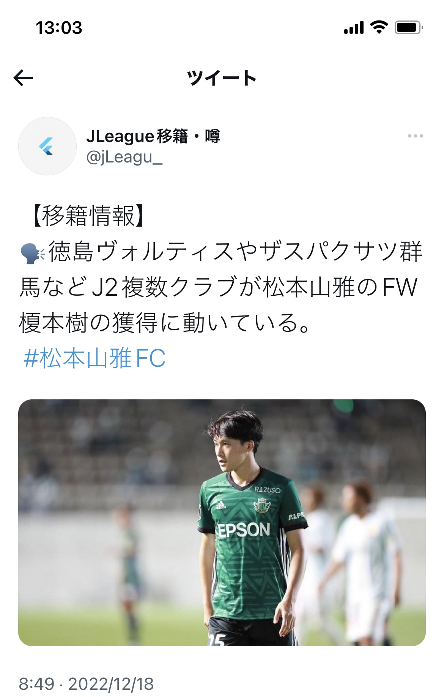Tap the cellular signal bars icon
Screen dimensions: 444x697
354,28
